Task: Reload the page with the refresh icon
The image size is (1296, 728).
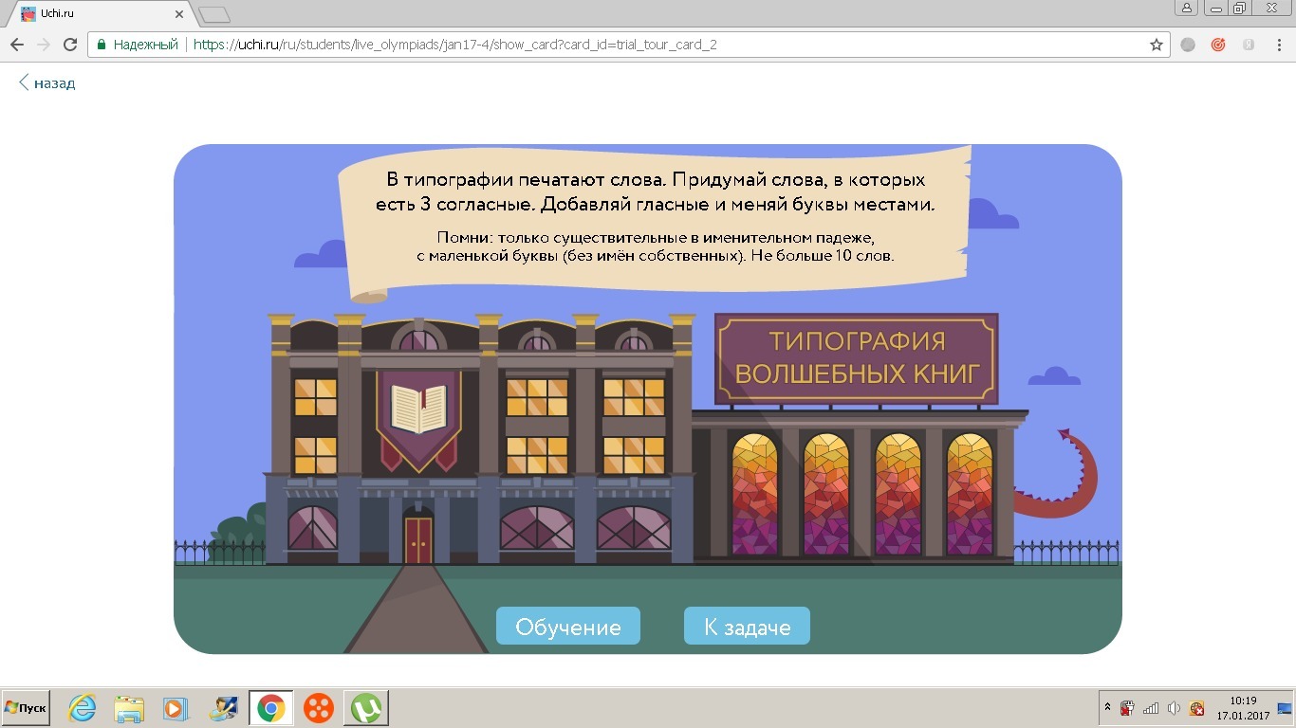Action: point(70,45)
